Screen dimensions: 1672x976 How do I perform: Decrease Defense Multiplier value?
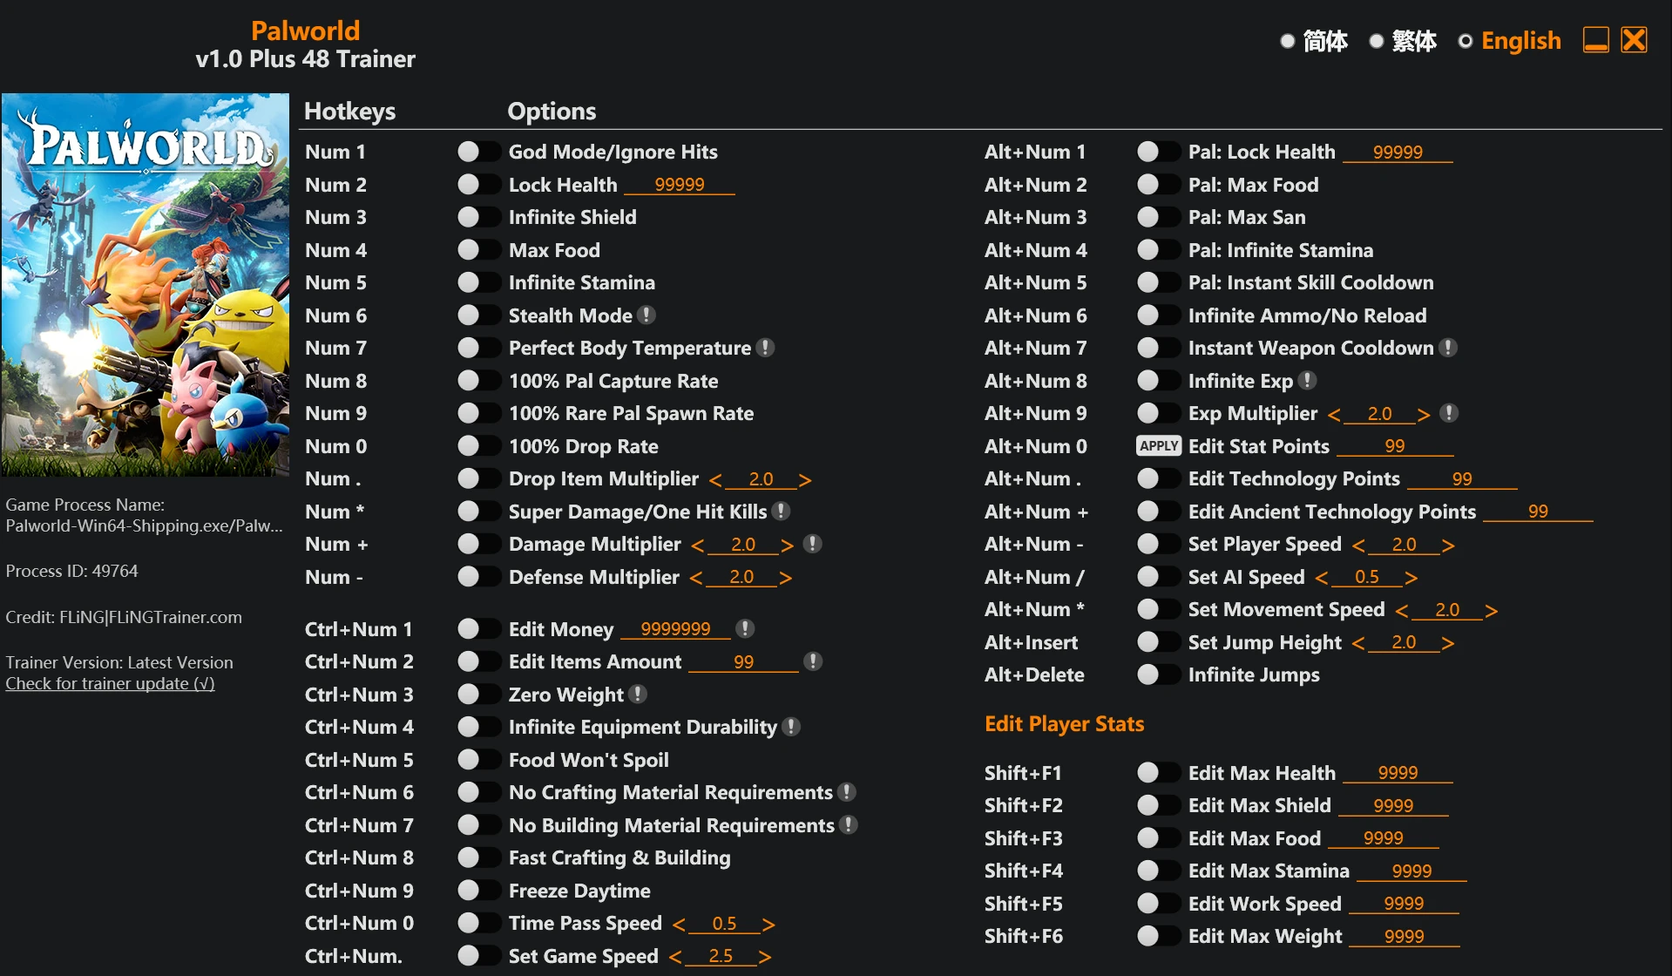tap(696, 578)
